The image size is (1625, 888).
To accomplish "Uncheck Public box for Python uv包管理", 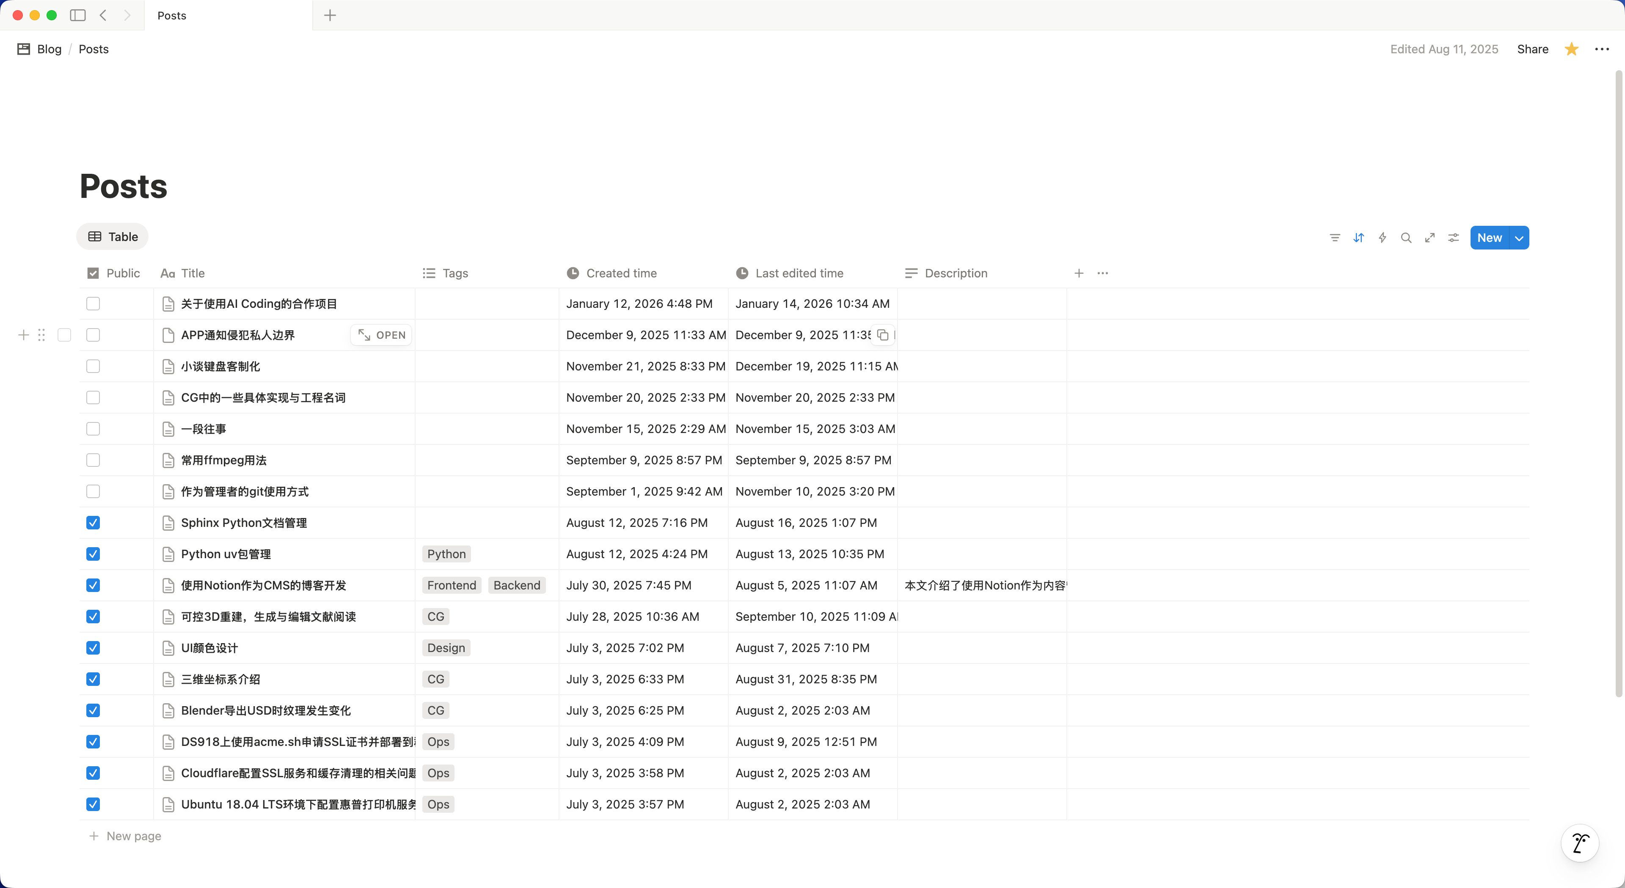I will pyautogui.click(x=93, y=554).
